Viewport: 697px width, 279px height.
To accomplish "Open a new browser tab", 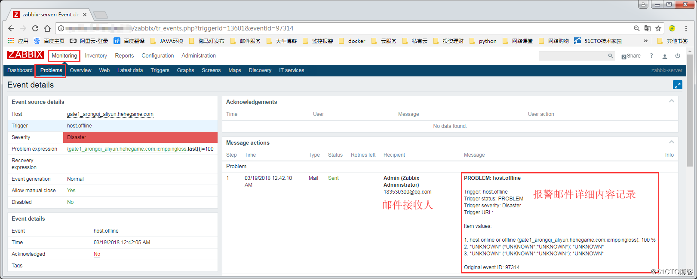I will point(101,15).
